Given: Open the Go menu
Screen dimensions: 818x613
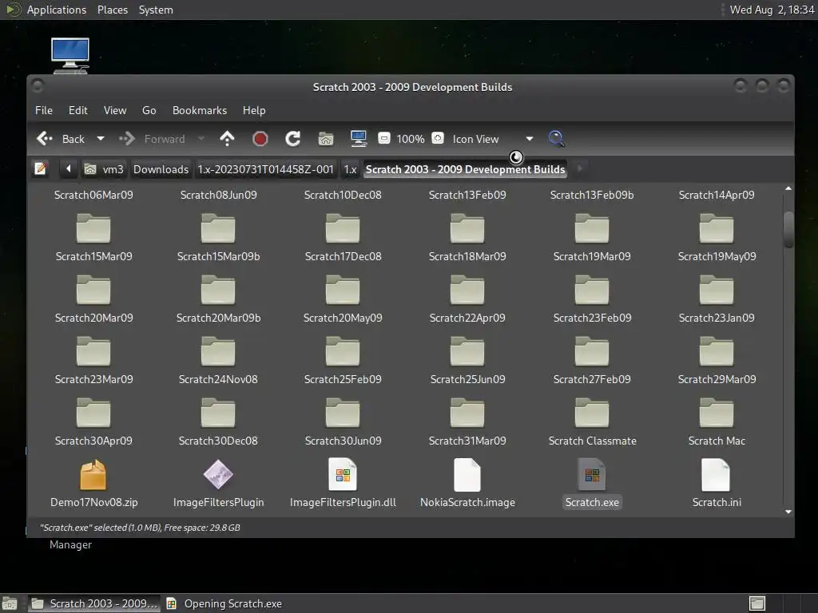Looking at the screenshot, I should click(149, 110).
